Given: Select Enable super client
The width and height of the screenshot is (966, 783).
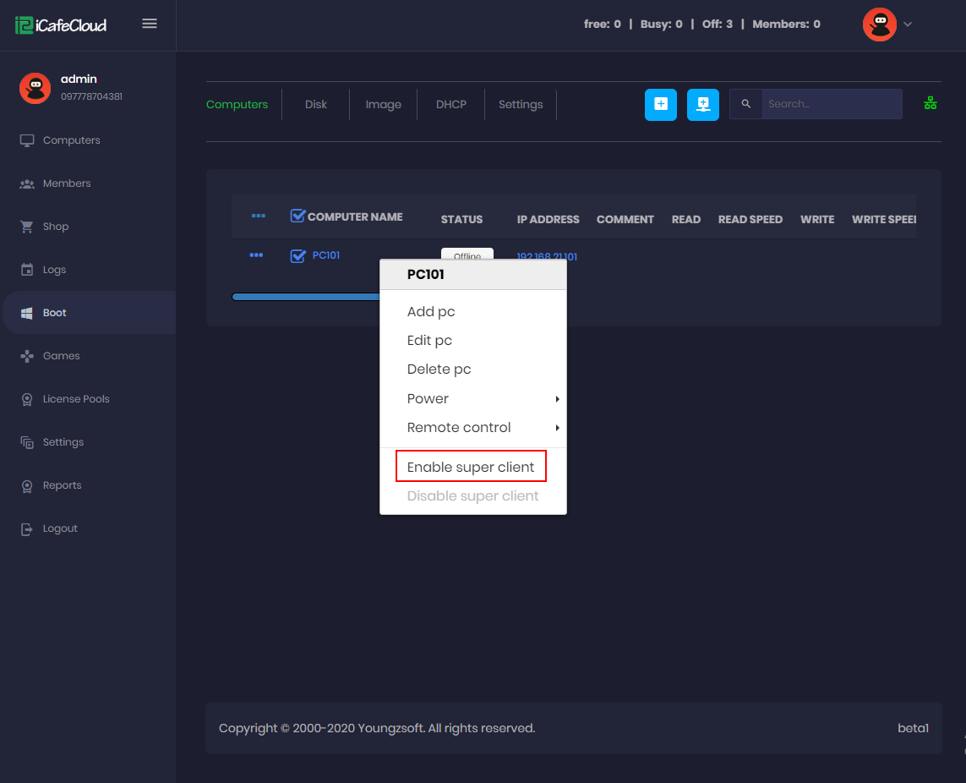Looking at the screenshot, I should (471, 467).
